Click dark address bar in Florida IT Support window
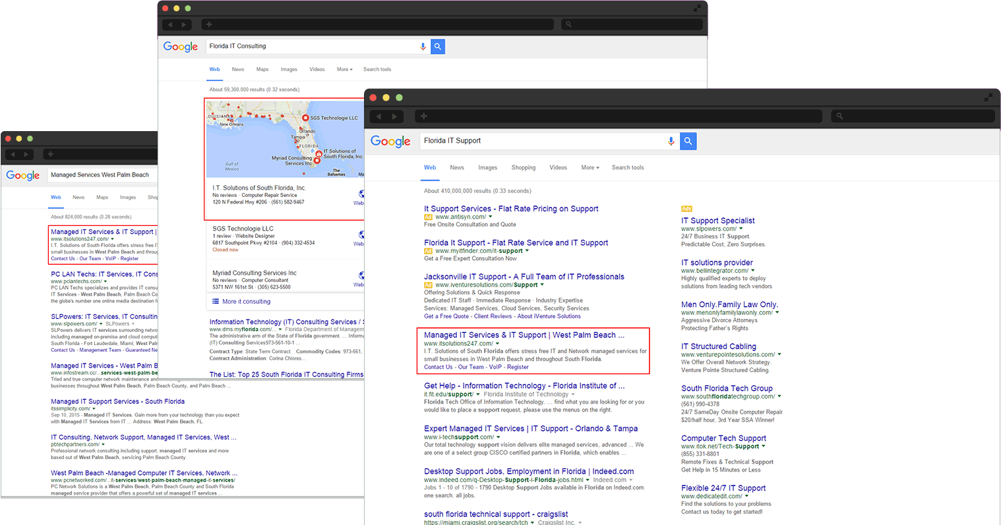Viewport: 1001px width, 525px height. [x=619, y=116]
